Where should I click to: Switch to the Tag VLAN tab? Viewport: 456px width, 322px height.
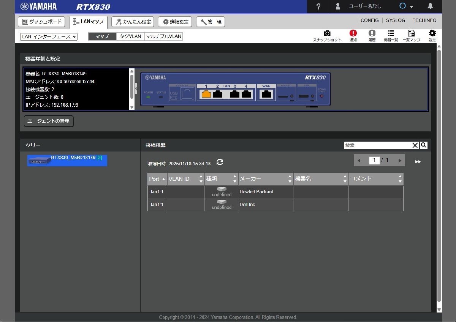click(x=130, y=36)
